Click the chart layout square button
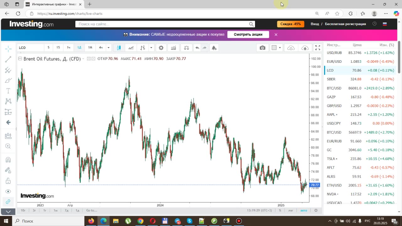 tap(274, 48)
